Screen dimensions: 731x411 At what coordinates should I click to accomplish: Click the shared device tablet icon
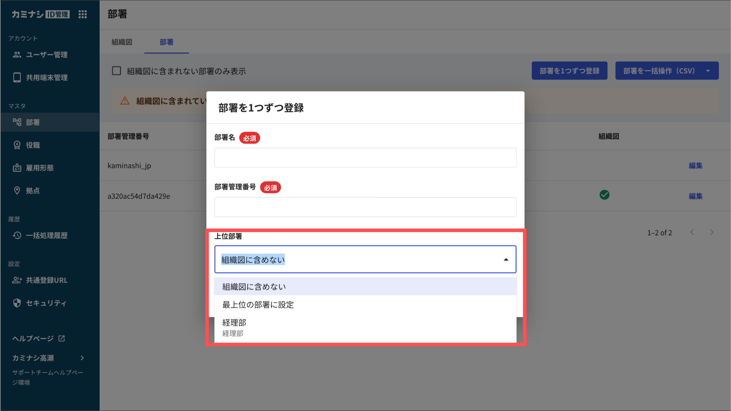tap(17, 77)
